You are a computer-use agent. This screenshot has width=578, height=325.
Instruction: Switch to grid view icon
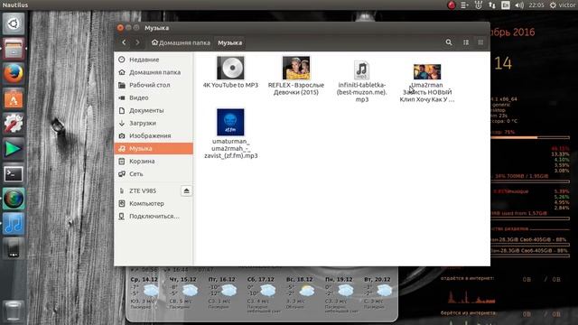tap(480, 42)
